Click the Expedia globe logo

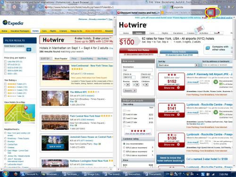[5, 23]
